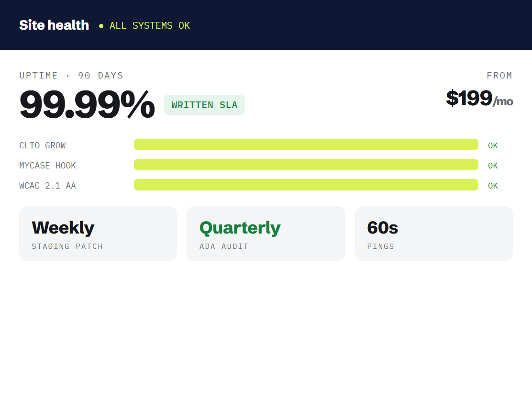Select the ALL SYSTEMS OK status text
532x402 pixels.
point(150,26)
